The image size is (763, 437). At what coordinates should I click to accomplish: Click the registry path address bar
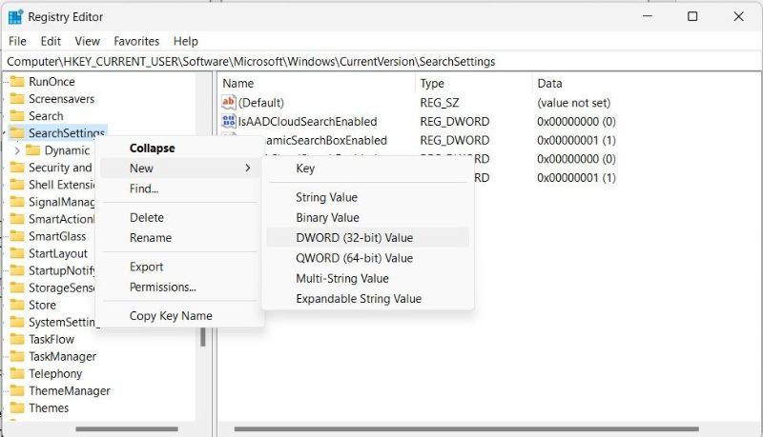point(381,61)
